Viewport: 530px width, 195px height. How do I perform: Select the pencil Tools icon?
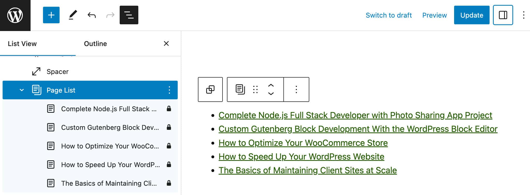click(73, 15)
